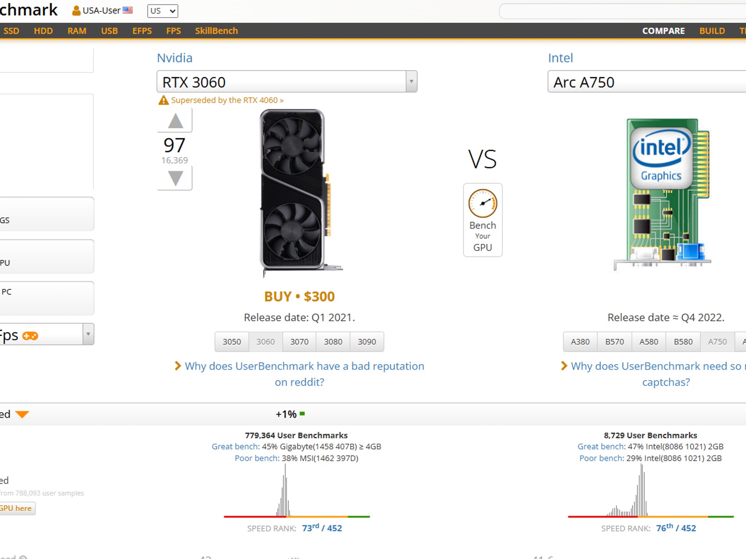Click the orange sort triangle in speed header
The height and width of the screenshot is (559, 746).
pos(22,414)
